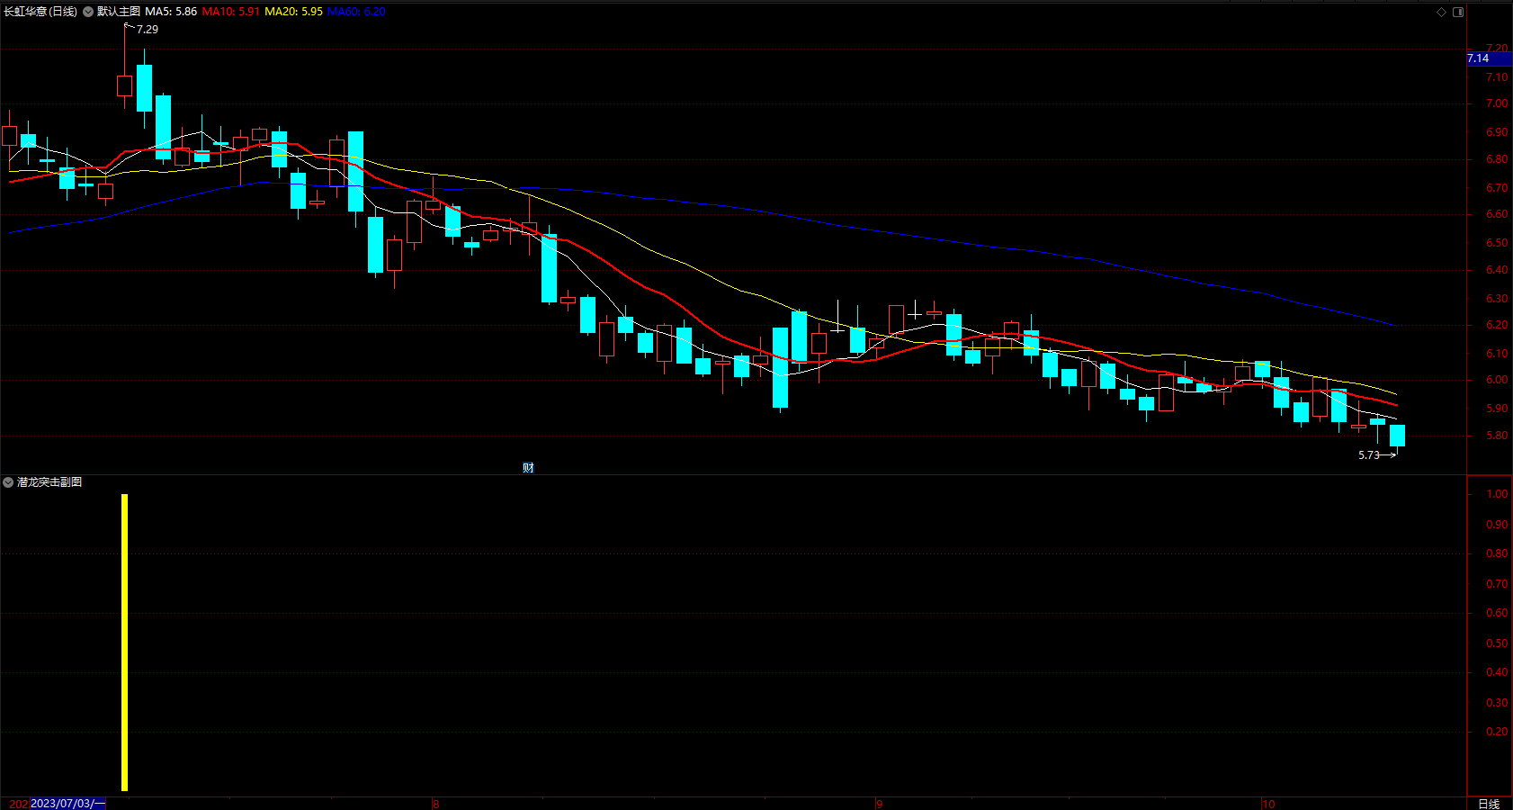This screenshot has height=810, width=1513.
Task: Click the month 8 timeline marker
Action: point(435,804)
